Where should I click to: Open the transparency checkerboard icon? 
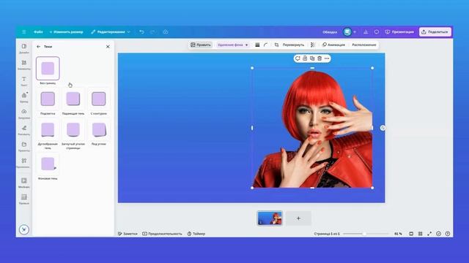tap(313, 45)
